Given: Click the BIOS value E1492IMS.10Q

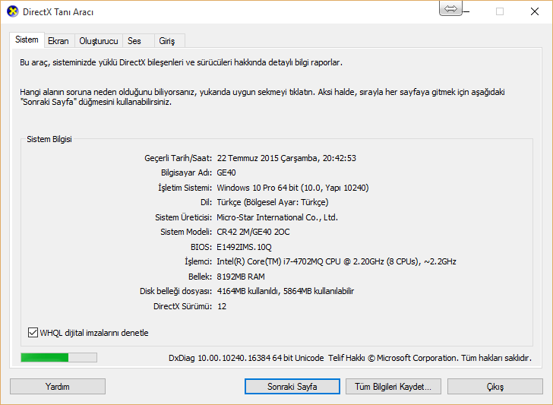Looking at the screenshot, I should click(x=244, y=247).
